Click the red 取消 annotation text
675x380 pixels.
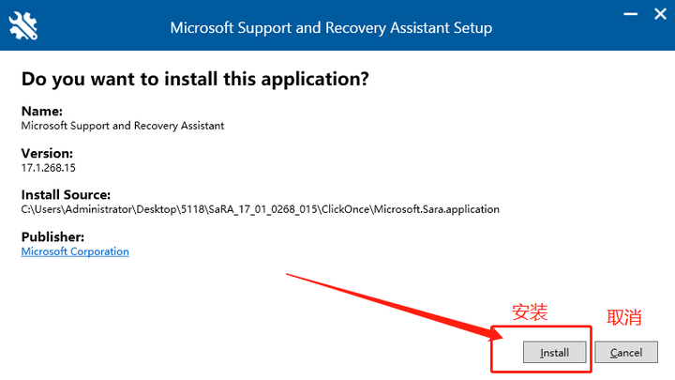pos(624,317)
